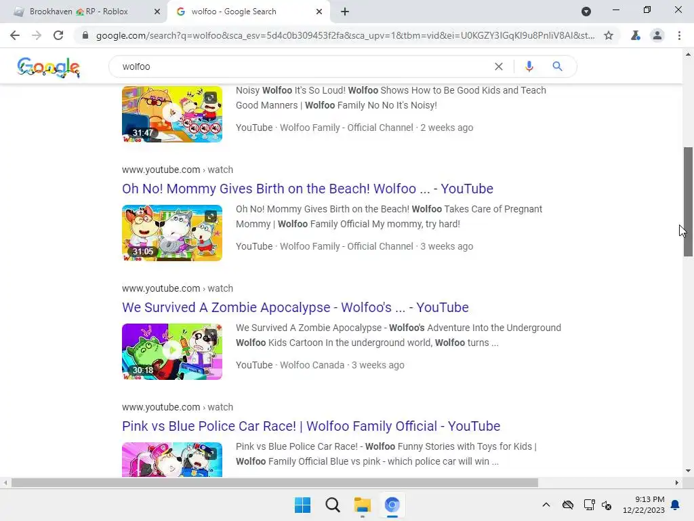Click youtube.com breadcrumb above Zombie Apocalypse result

click(178, 288)
